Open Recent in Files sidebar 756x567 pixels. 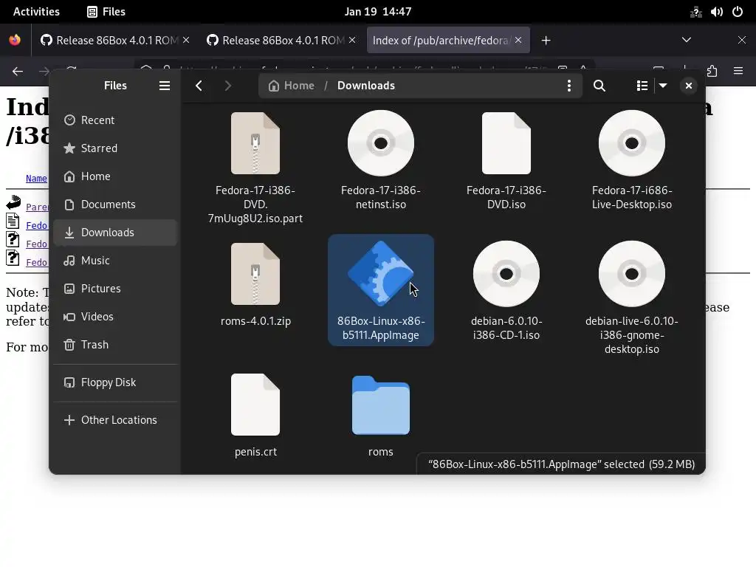[115, 120]
